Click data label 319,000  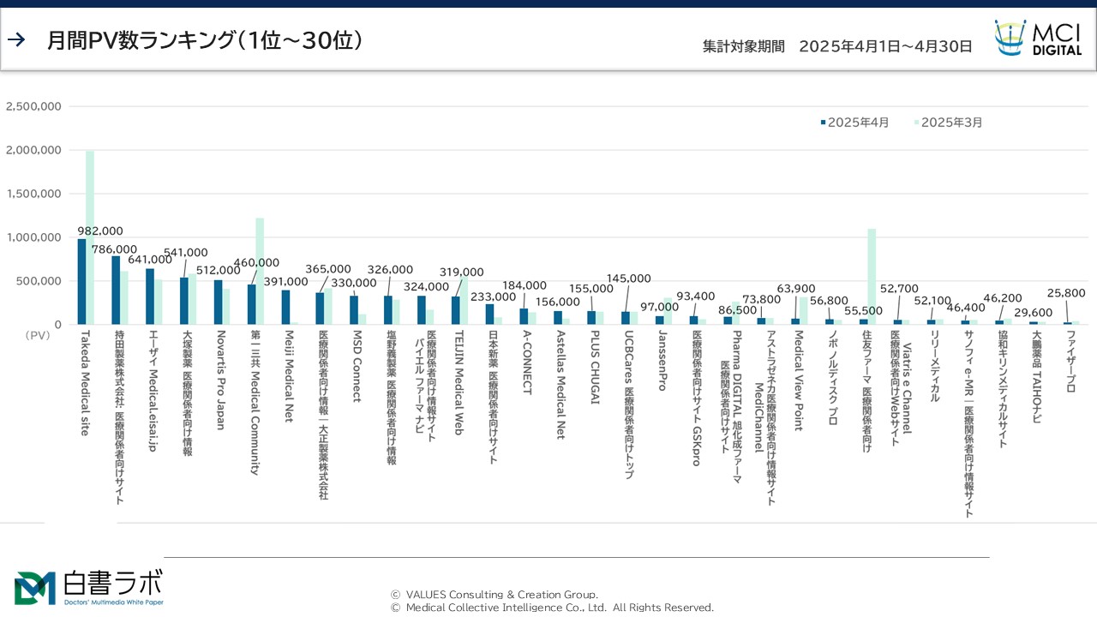click(x=461, y=272)
